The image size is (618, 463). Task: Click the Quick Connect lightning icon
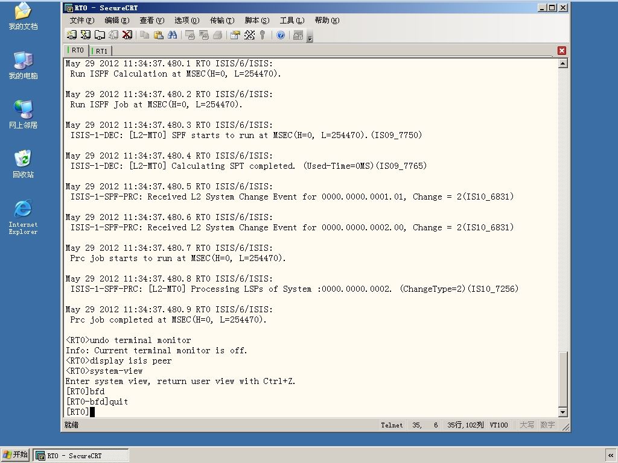click(86, 35)
